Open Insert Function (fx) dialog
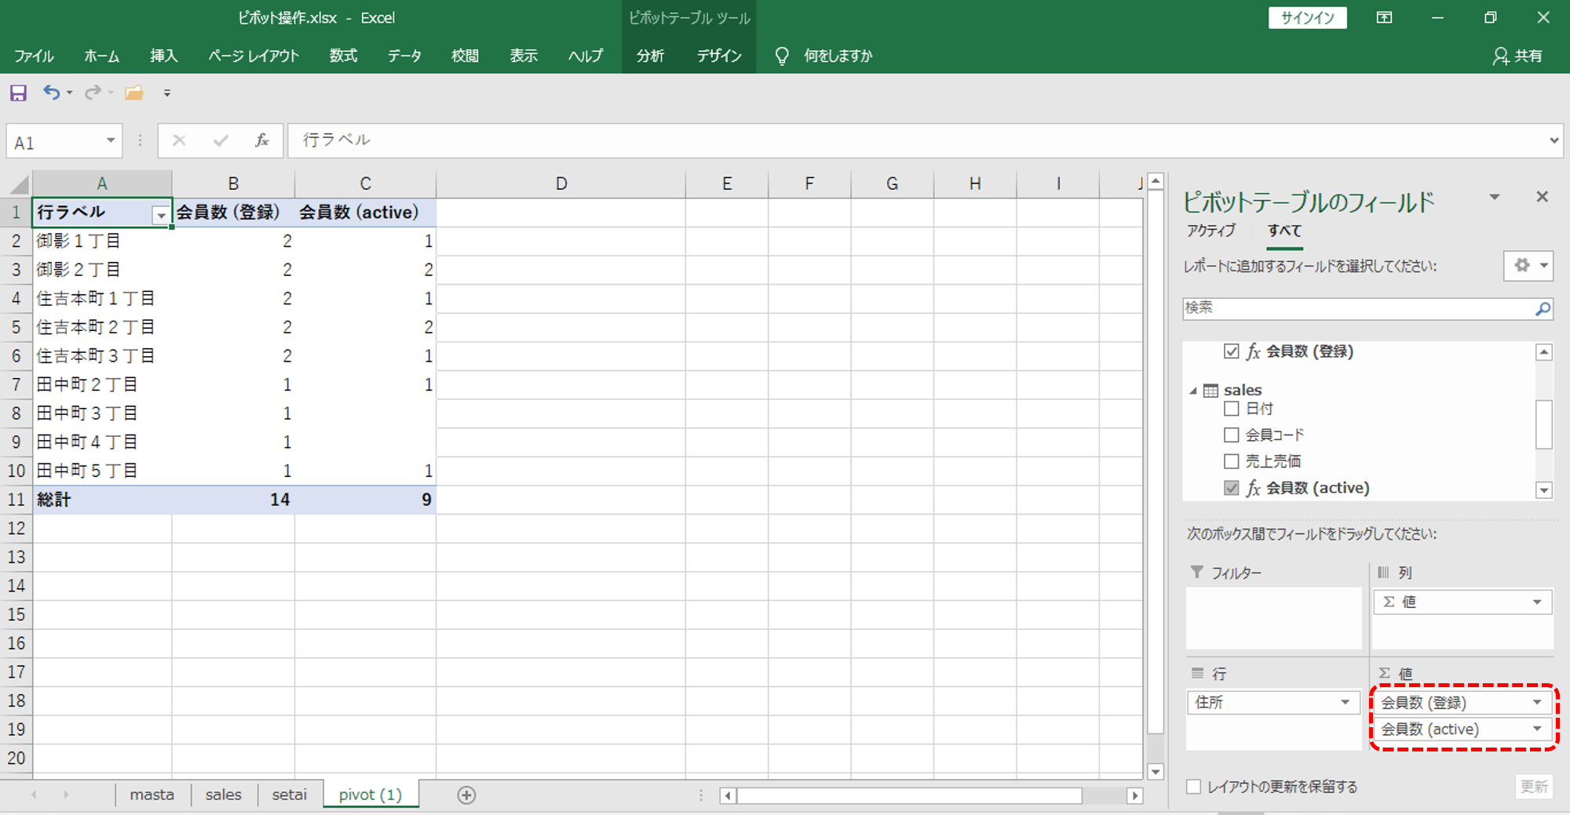Screen dimensions: 1570x815 (x=262, y=140)
